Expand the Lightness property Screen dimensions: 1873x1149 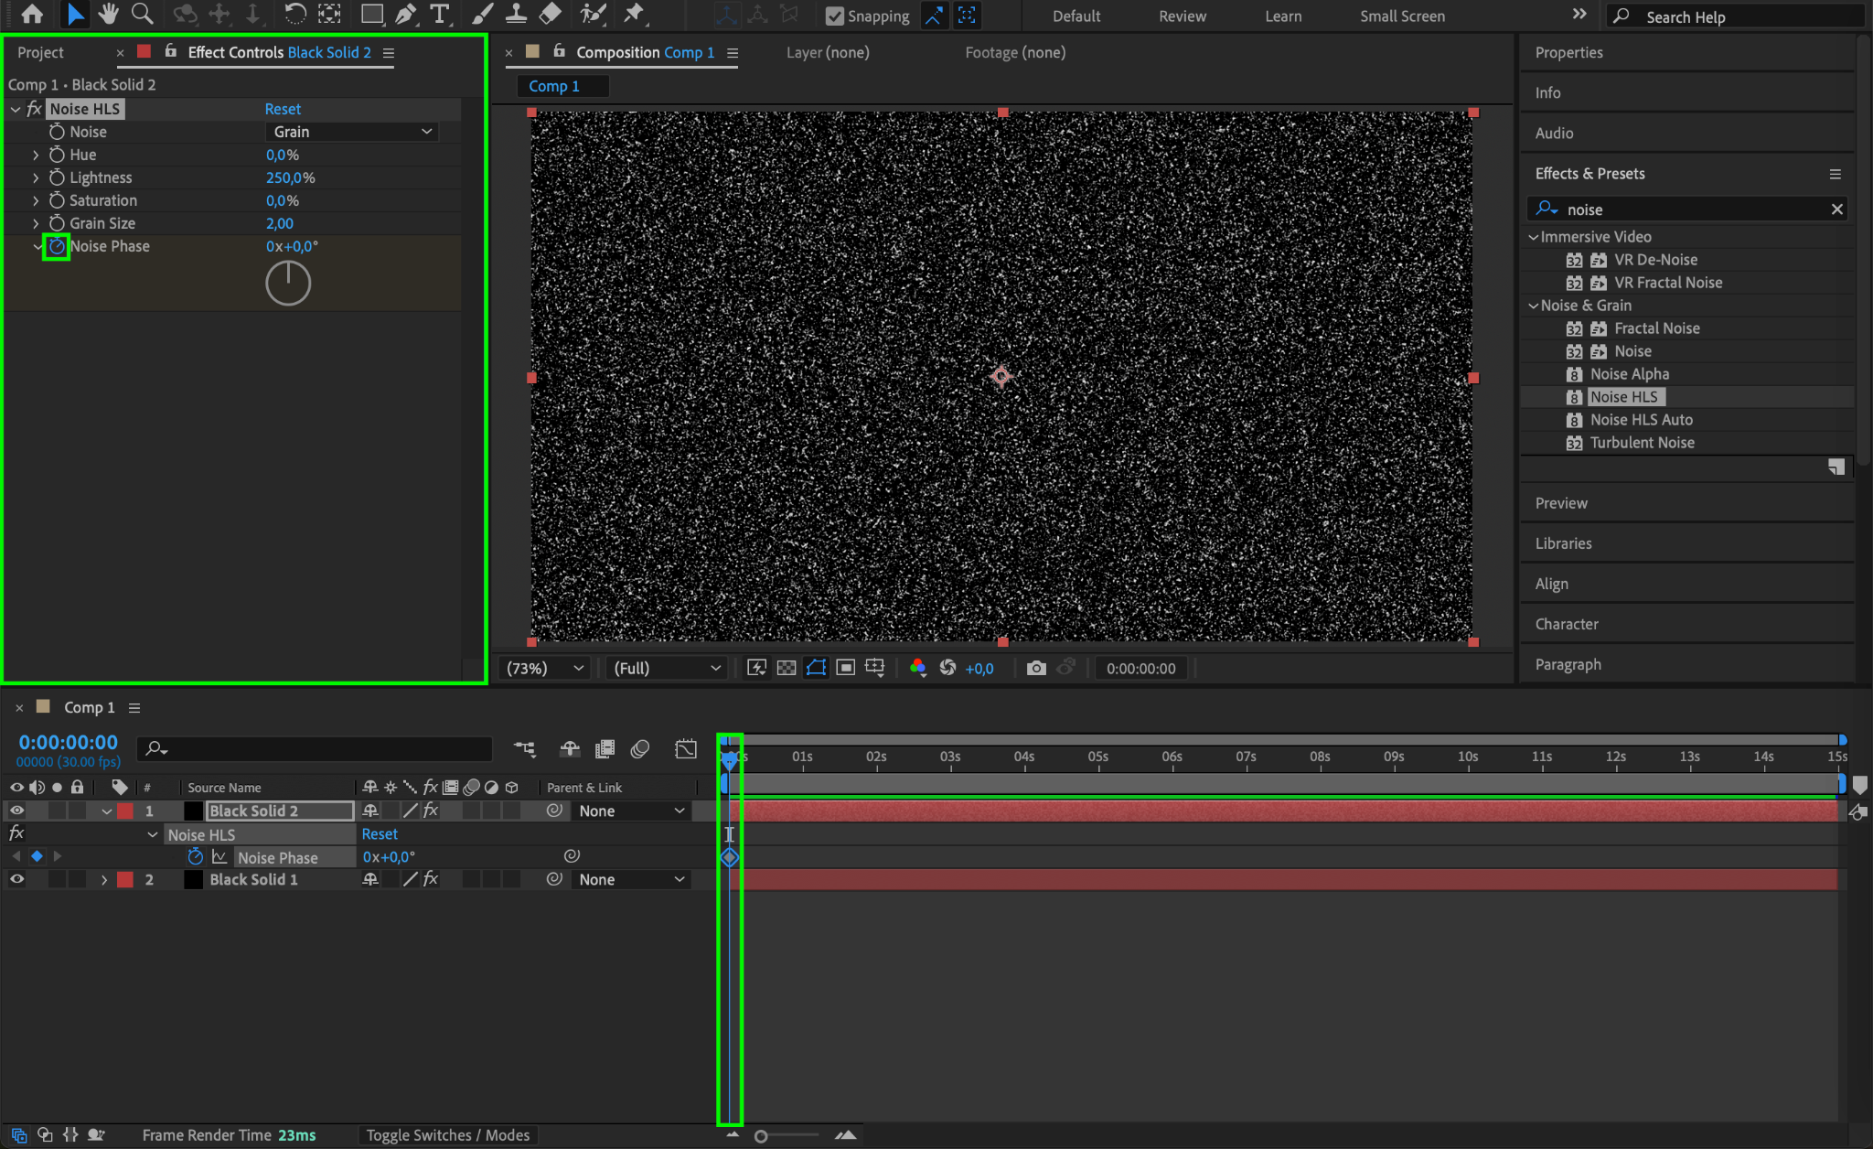coord(36,177)
